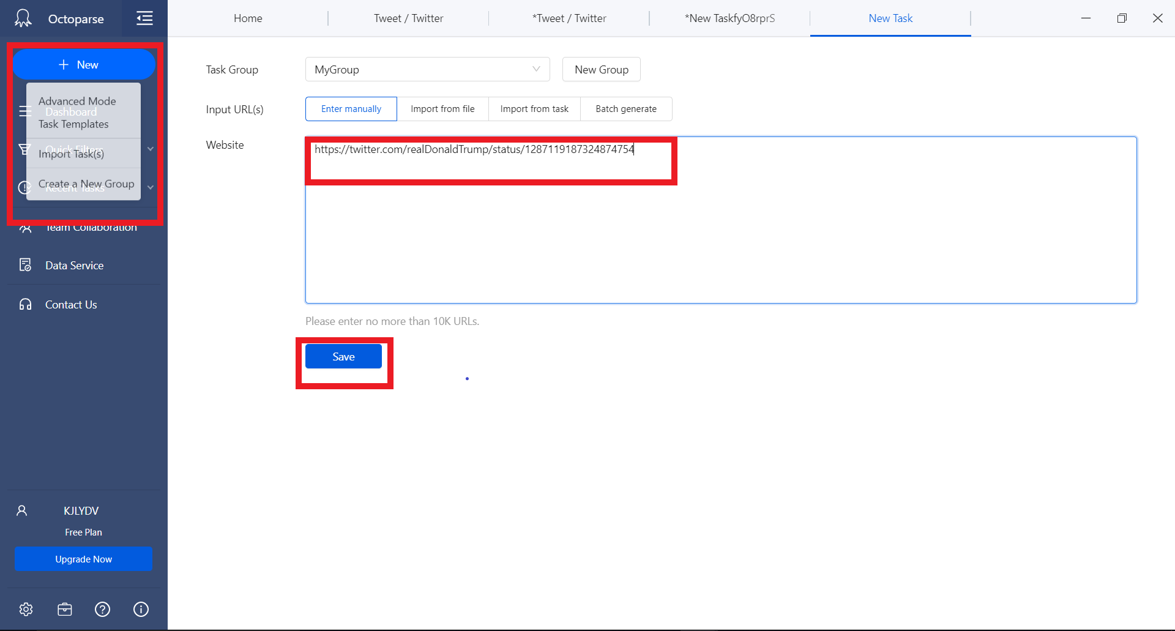Choose Create a New Group option

(x=86, y=184)
